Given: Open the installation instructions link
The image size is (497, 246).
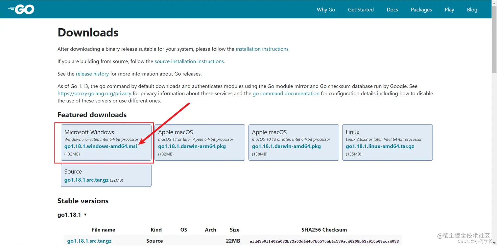Looking at the screenshot, I should (262, 49).
